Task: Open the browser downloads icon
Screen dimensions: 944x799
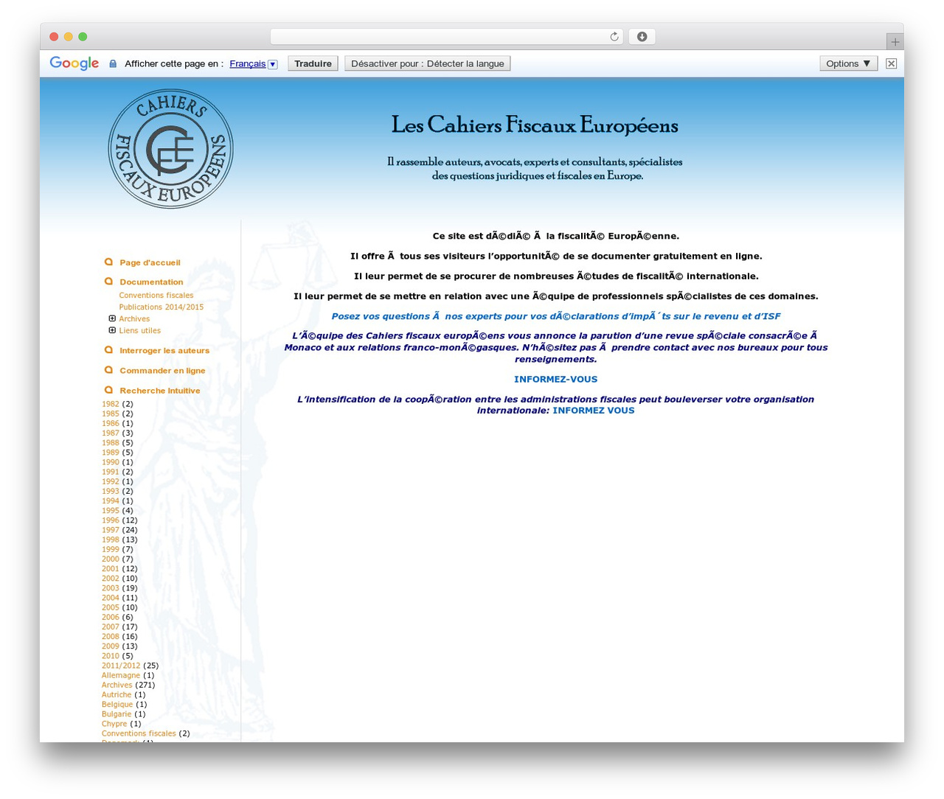Action: [x=642, y=37]
